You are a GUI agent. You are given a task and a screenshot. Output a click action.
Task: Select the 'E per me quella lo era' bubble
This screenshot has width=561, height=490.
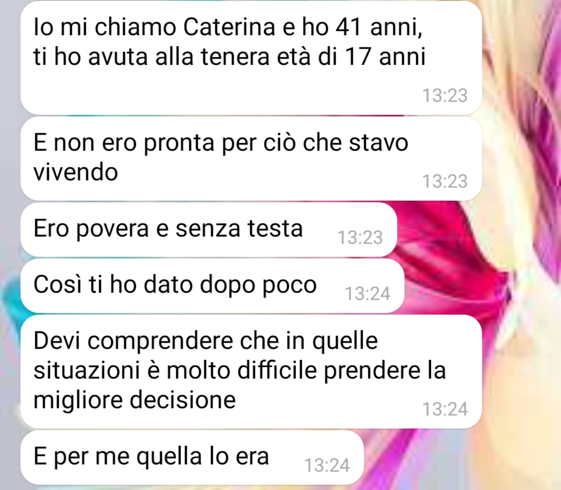click(192, 457)
